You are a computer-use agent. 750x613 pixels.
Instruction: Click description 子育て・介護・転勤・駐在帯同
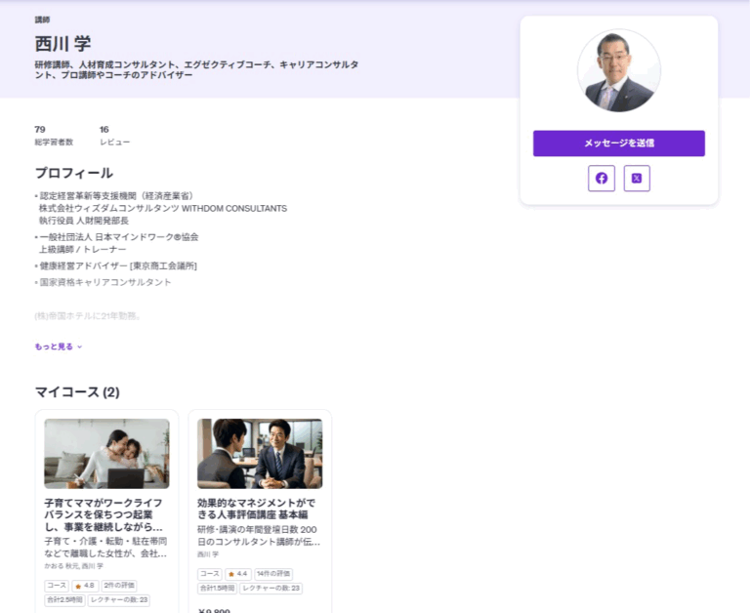click(105, 548)
